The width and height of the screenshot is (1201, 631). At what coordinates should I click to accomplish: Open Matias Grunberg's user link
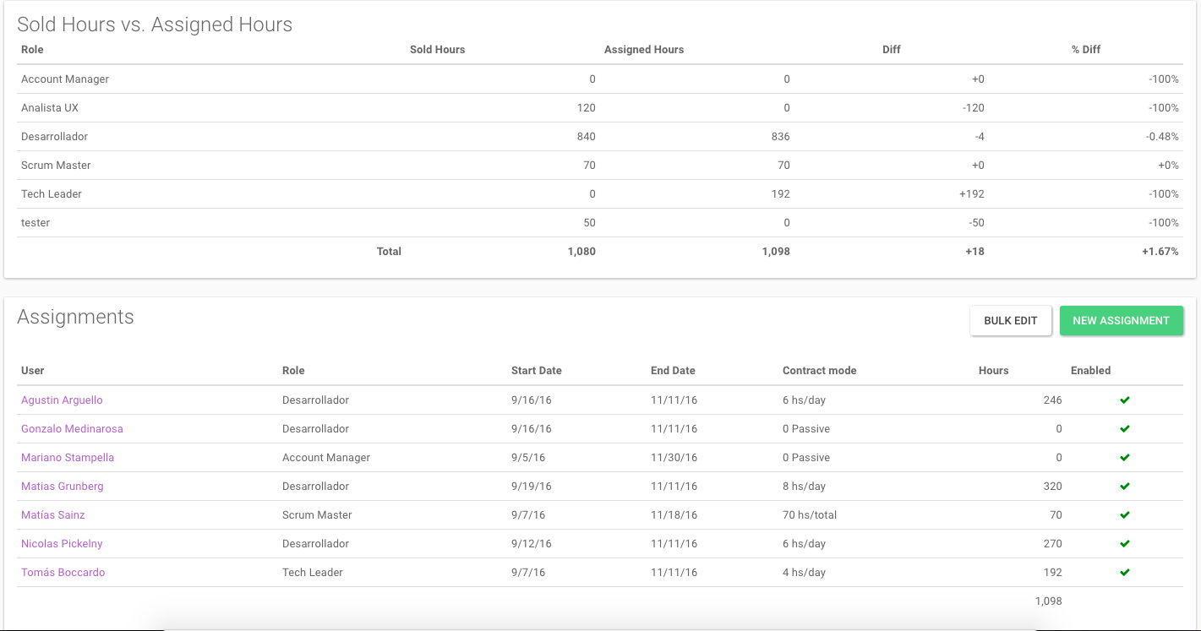pos(62,487)
